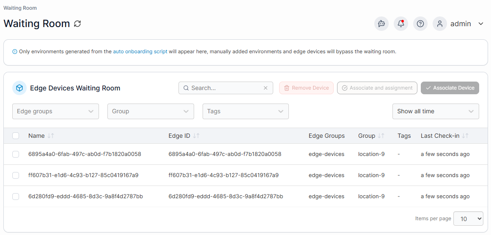491x235 pixels.
Task: Clear the search field with X icon
Action: click(x=266, y=88)
